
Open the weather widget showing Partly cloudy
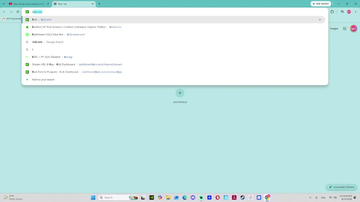[13, 198]
